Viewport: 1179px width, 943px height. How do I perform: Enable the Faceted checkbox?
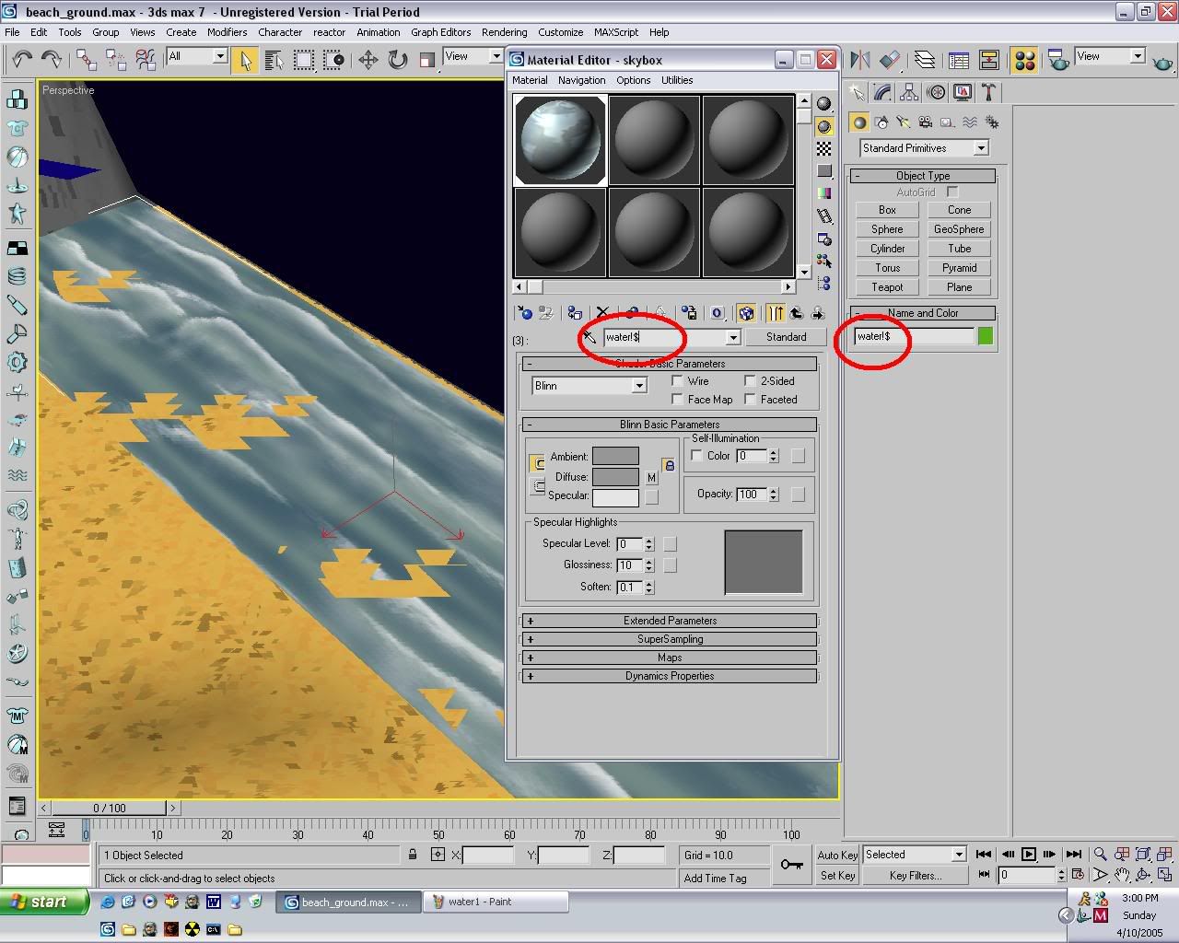tap(750, 399)
